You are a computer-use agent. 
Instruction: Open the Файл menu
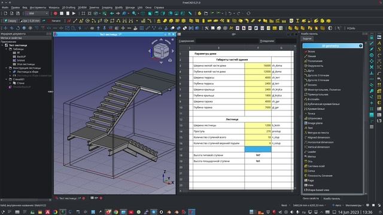pos(5,8)
